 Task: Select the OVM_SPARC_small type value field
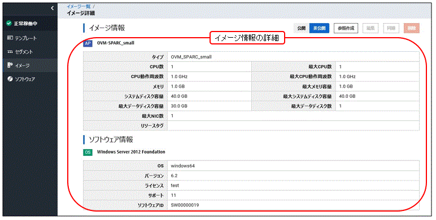[293, 57]
